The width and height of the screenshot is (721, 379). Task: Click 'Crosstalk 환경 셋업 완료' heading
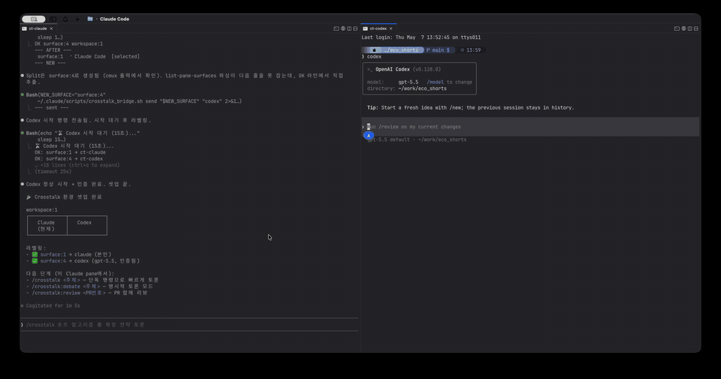(68, 197)
